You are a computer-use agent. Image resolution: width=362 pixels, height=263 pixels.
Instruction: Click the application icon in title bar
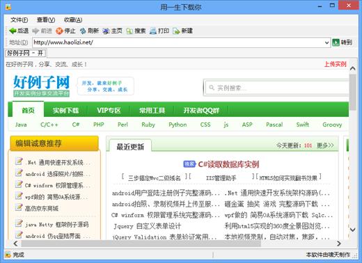pos(8,8)
